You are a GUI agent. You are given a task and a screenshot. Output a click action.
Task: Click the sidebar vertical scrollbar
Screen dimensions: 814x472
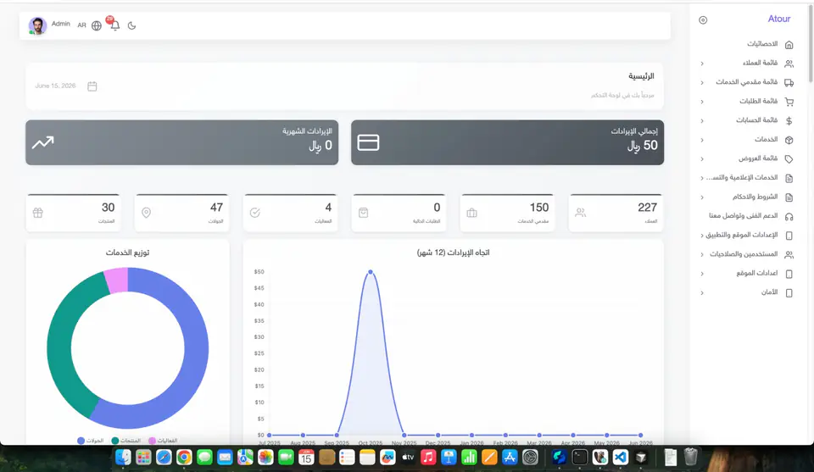[811, 44]
